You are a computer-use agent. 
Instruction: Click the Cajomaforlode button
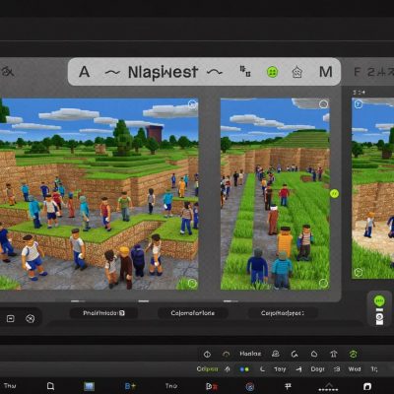(193, 313)
